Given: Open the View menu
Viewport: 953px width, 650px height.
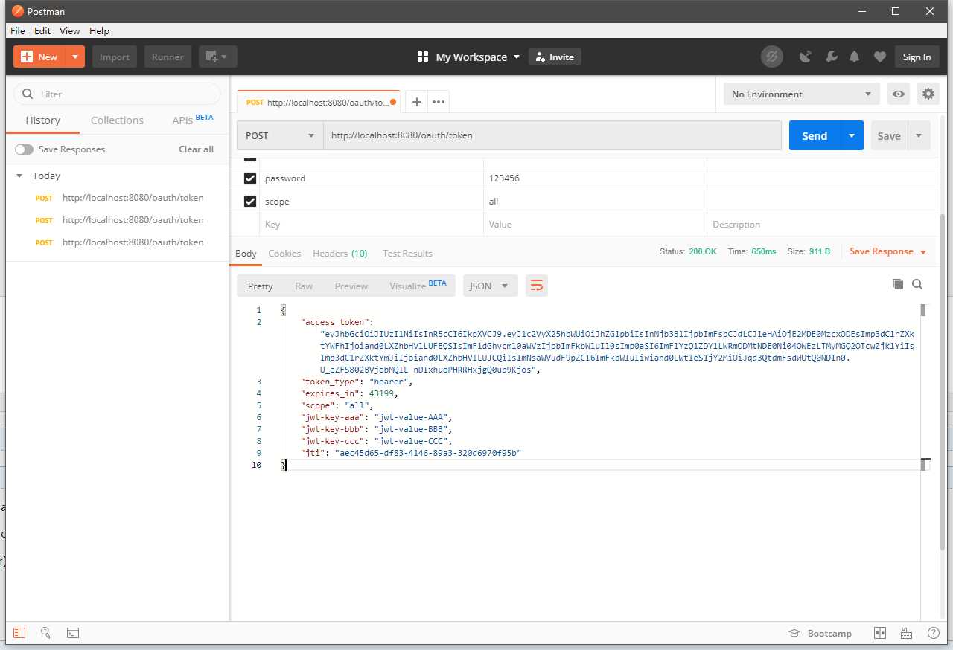Looking at the screenshot, I should pos(69,30).
